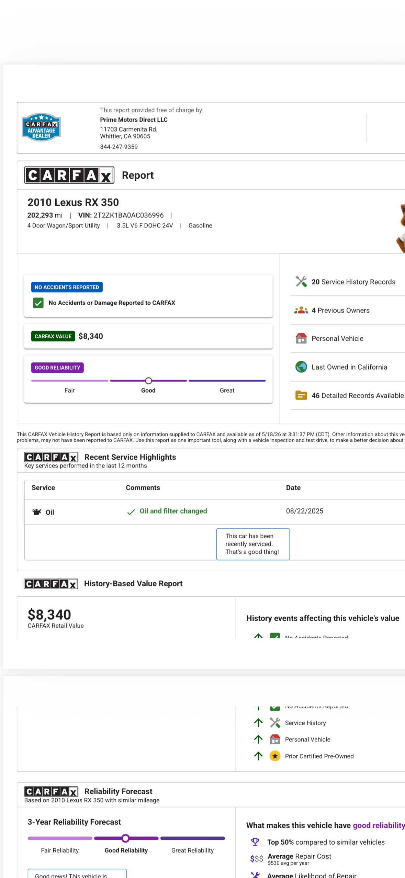Click the green arrow beside Prior Certified Pre-Owned
This screenshot has height=878, width=405.
258,756
